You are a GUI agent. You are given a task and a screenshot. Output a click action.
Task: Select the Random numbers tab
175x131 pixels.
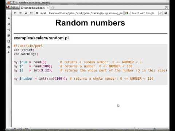pos(34,8)
